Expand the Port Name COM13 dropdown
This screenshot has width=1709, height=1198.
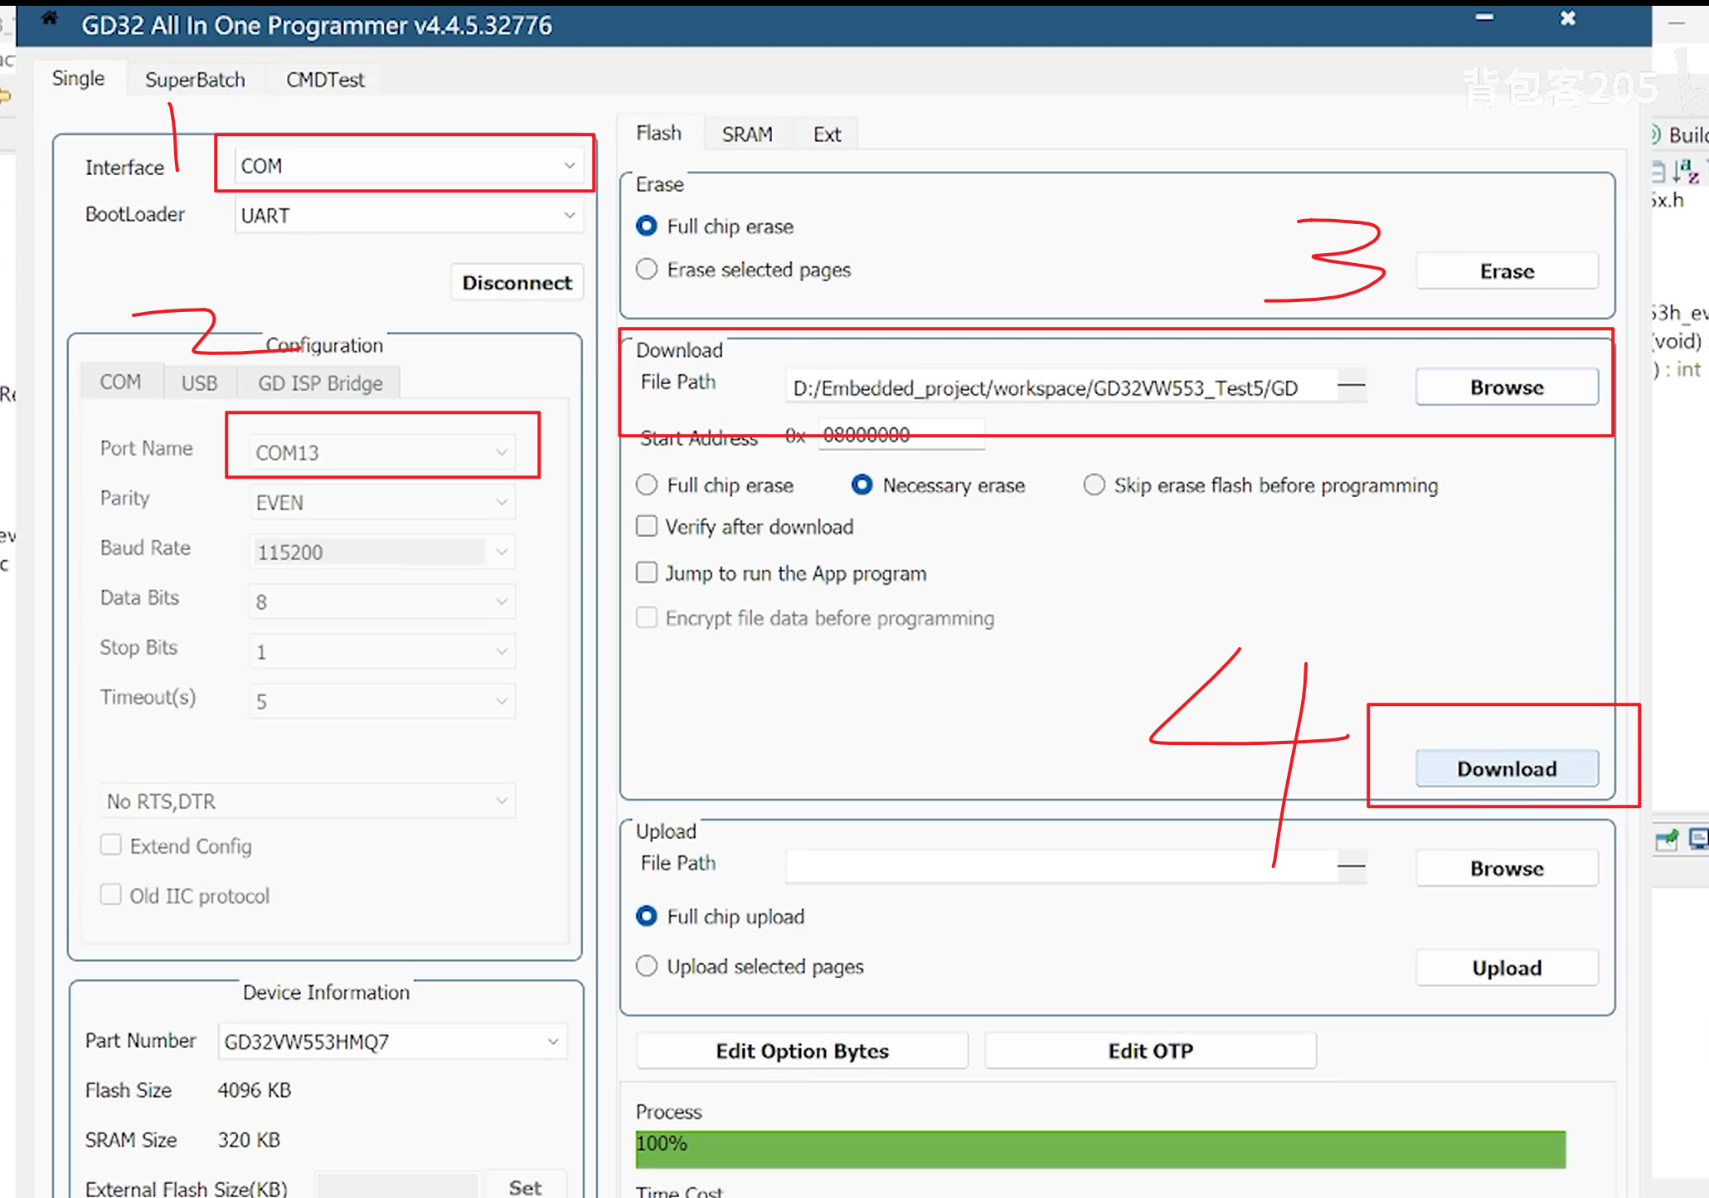click(381, 453)
